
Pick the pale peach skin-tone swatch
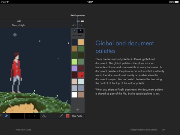pos(74,81)
